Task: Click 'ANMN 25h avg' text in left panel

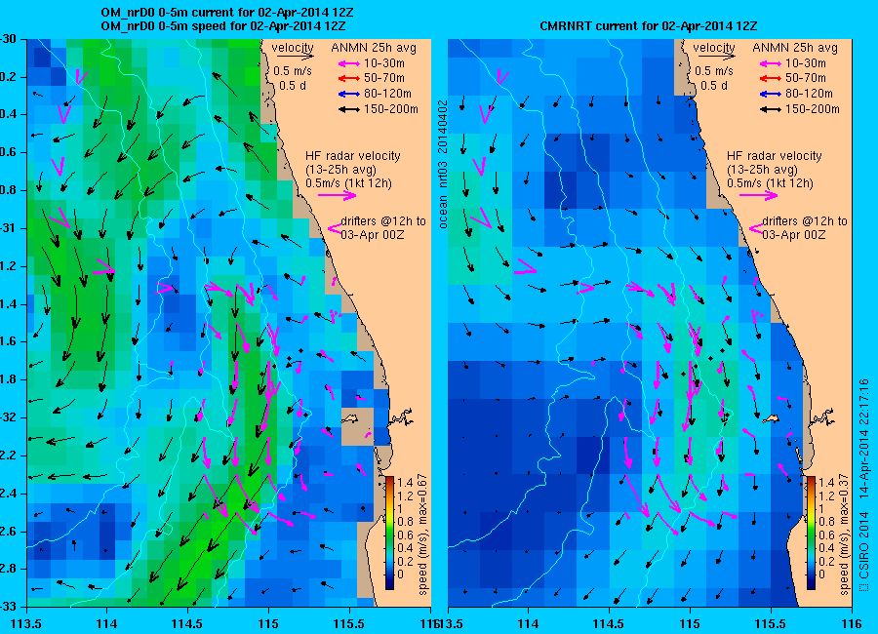Action: (x=374, y=48)
